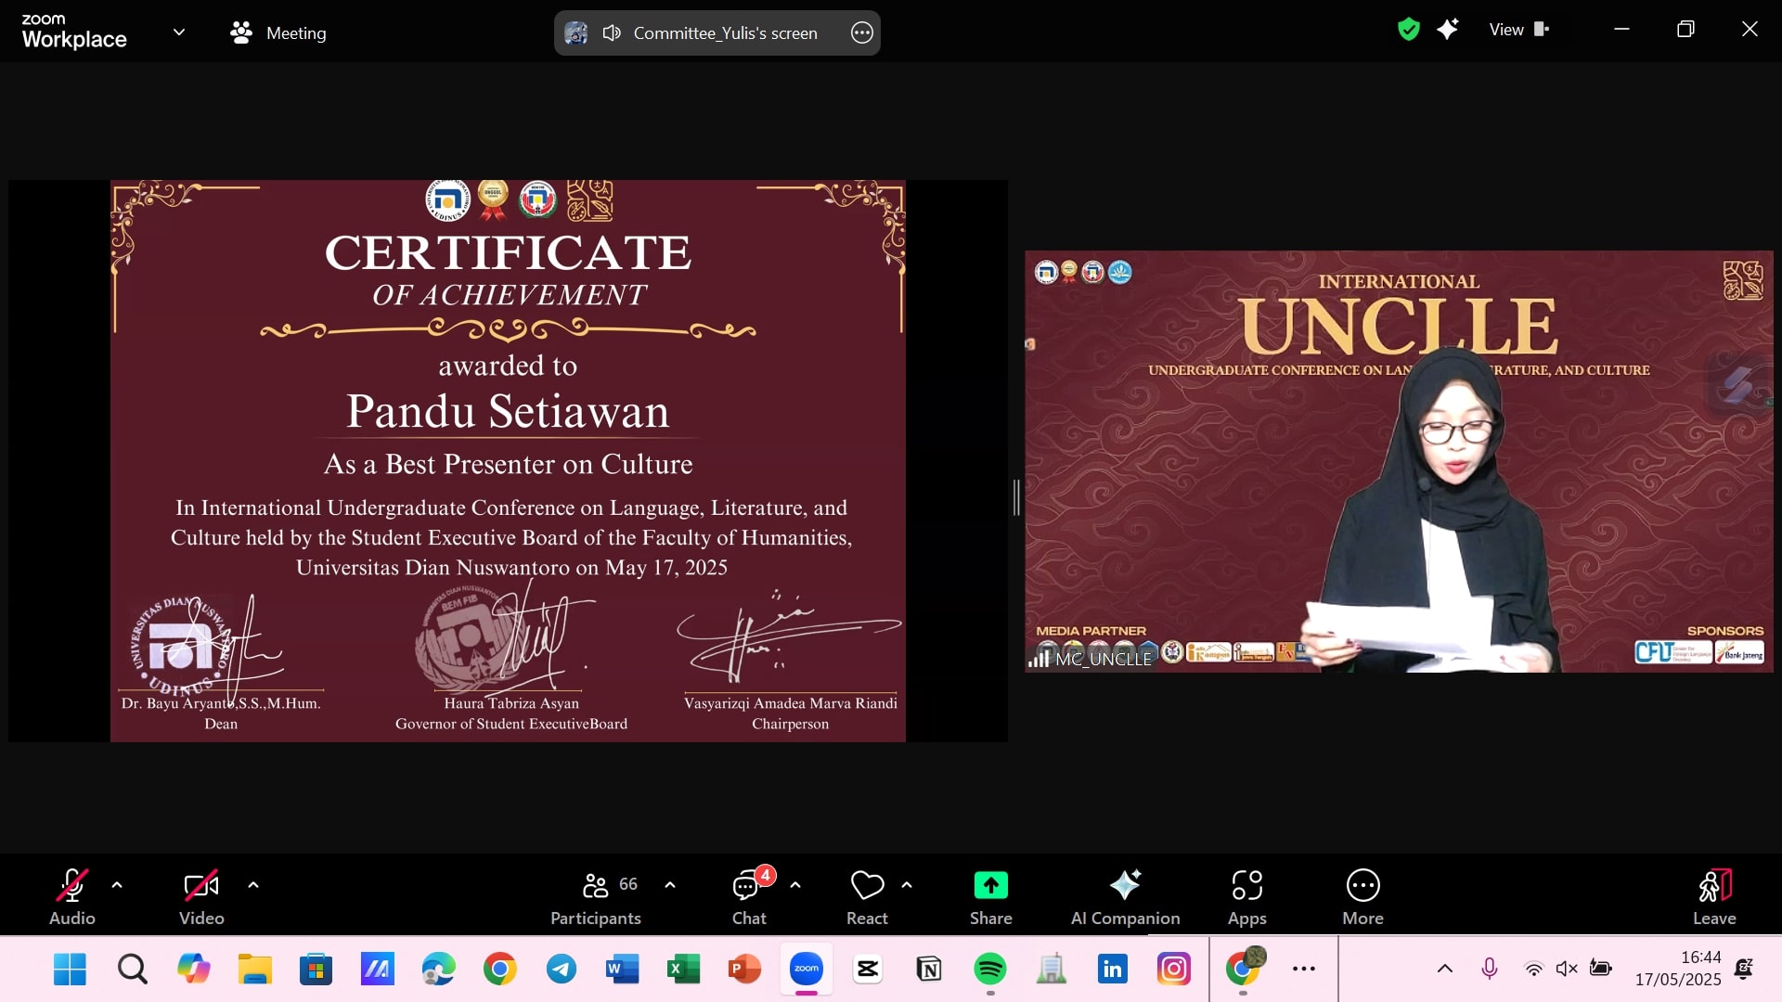Open Microsoft Store from taskbar
Viewport: 1782px width, 1002px height.
pos(316,970)
